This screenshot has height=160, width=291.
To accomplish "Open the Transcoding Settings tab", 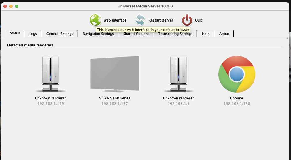I will click(x=175, y=34).
